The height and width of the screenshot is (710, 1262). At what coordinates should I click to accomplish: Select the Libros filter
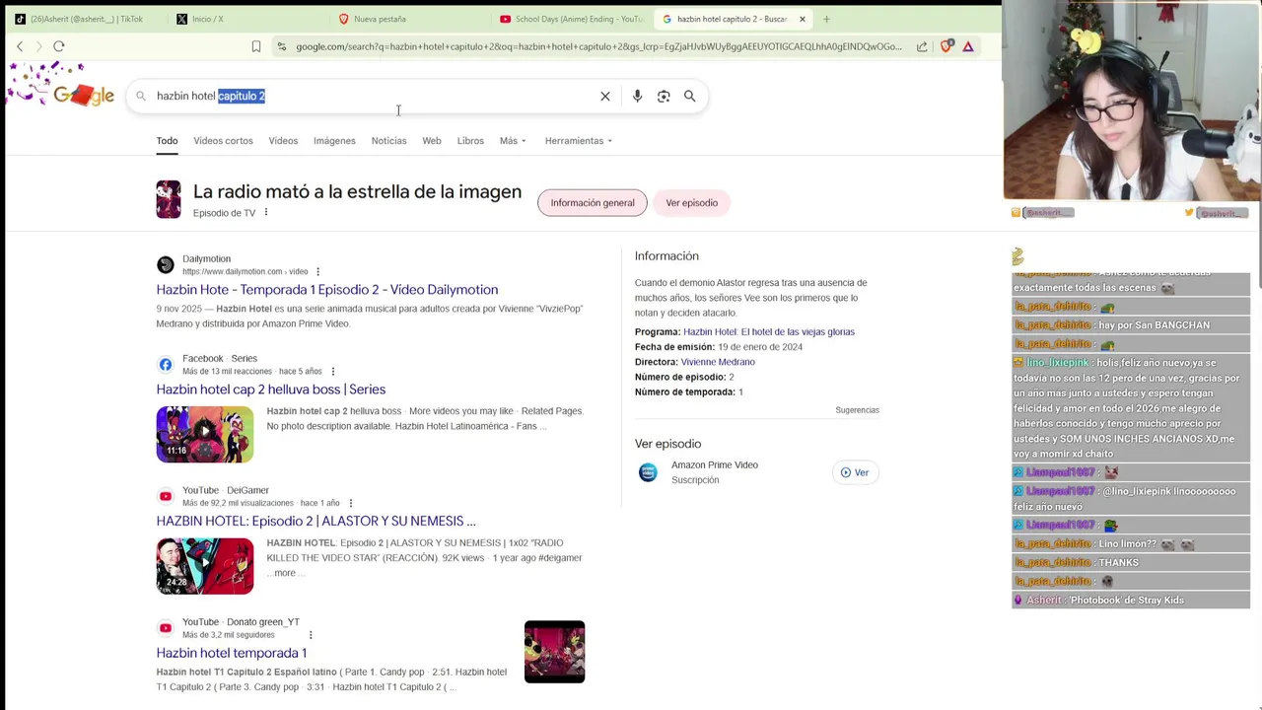pyautogui.click(x=470, y=141)
